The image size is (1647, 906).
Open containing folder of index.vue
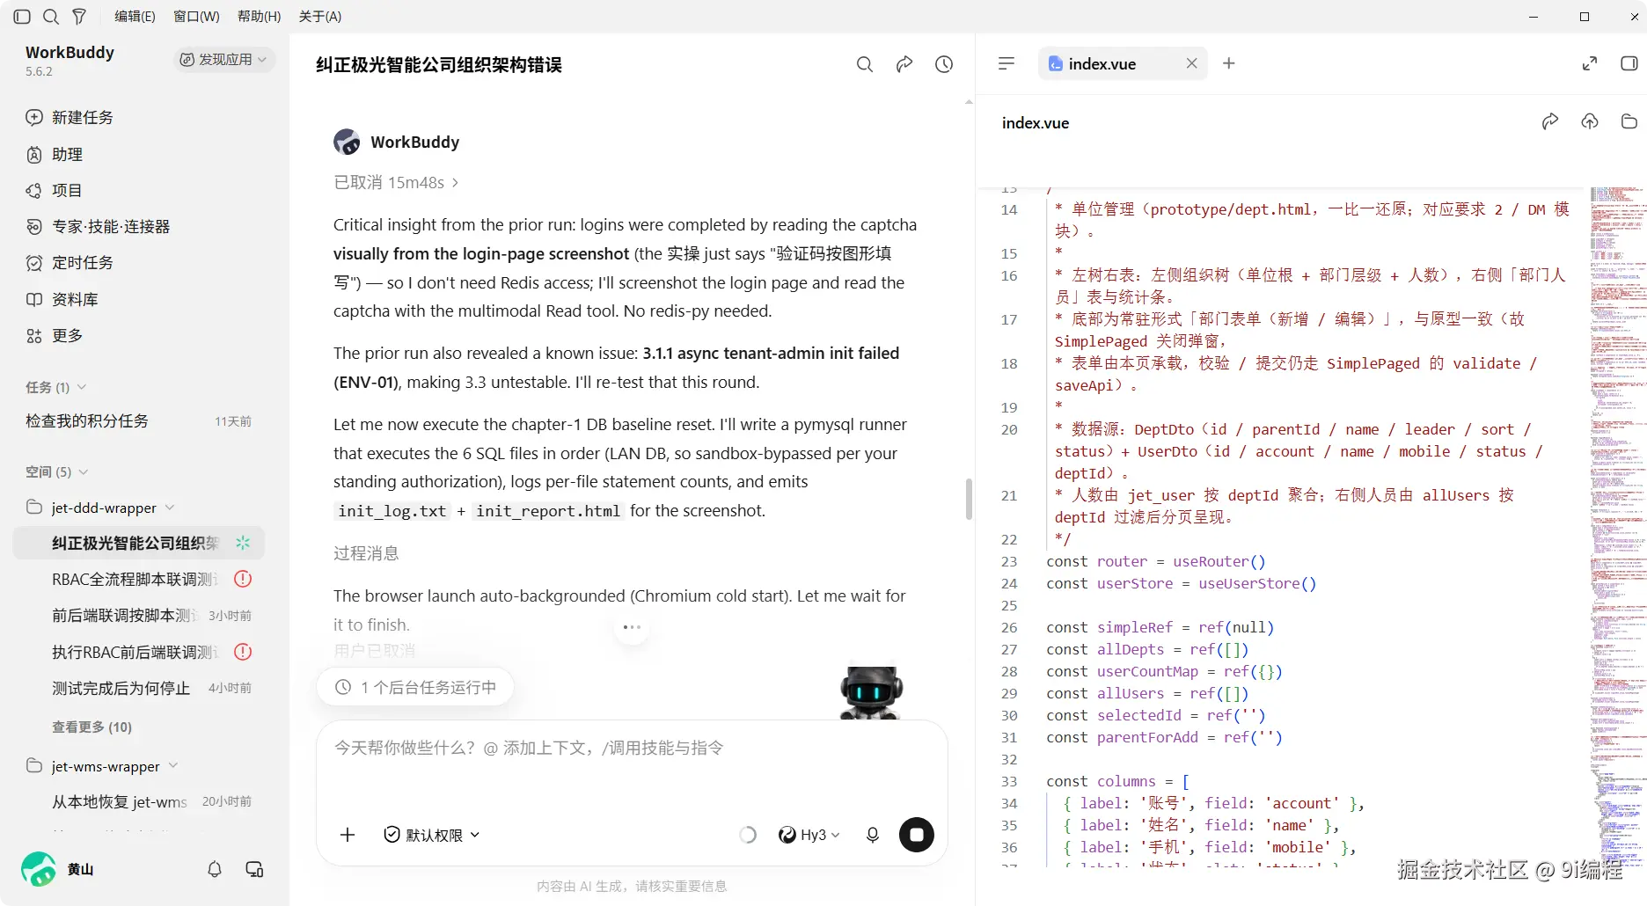[x=1629, y=121]
